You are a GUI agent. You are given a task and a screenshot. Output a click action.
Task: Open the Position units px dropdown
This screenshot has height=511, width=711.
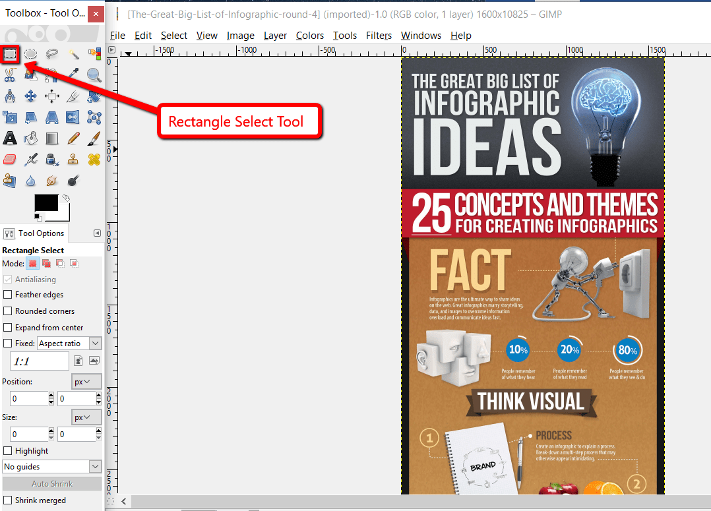(x=86, y=381)
